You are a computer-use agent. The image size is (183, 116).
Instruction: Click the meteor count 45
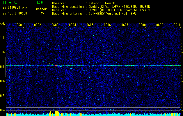pos(42,13)
